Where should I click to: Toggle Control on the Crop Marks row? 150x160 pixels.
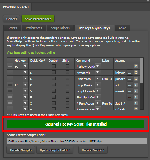54,85
